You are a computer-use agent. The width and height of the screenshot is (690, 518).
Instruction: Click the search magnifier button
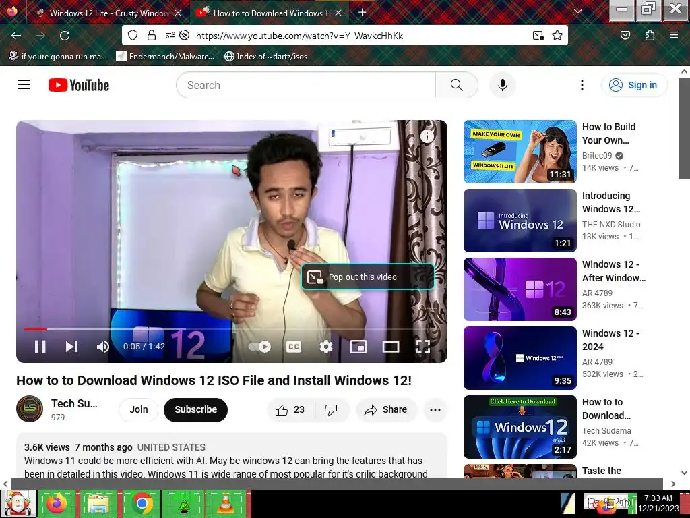point(457,85)
